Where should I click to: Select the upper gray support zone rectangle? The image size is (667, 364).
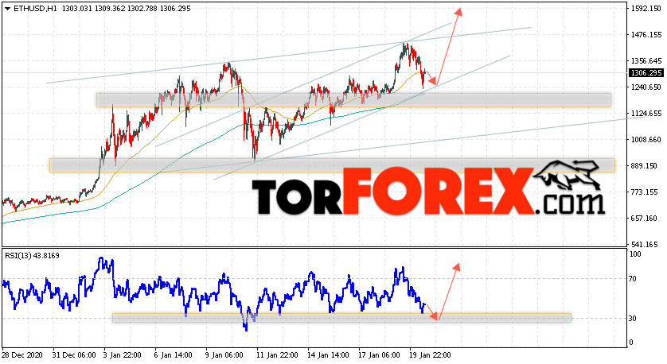coord(353,100)
